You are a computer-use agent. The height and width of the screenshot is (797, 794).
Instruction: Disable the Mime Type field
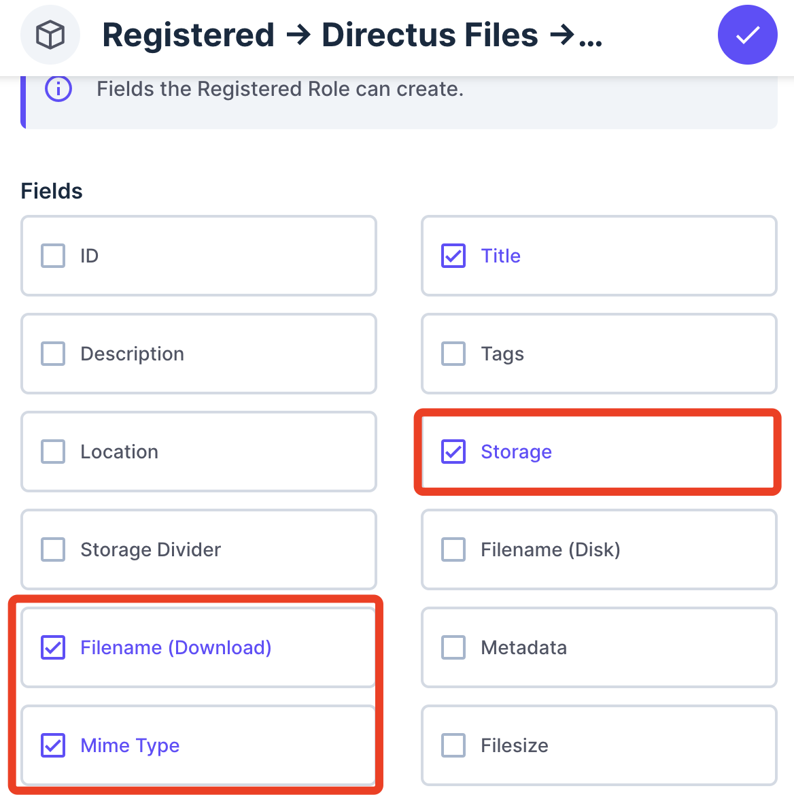(52, 745)
